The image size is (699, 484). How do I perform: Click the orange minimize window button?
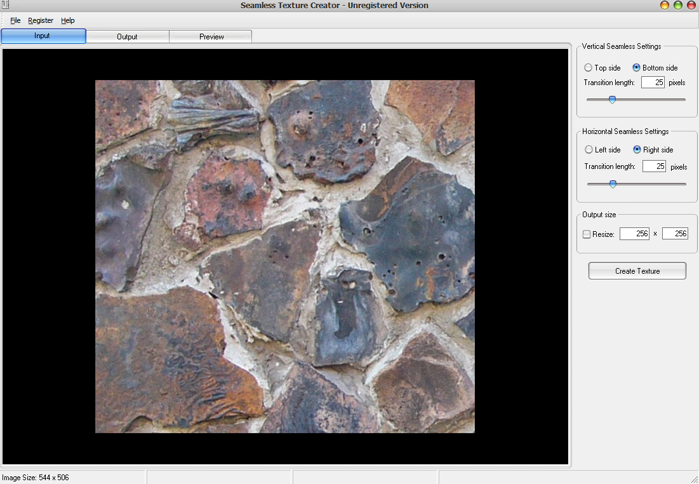click(664, 5)
